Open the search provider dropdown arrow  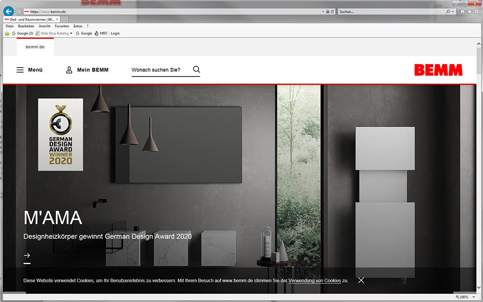452,12
